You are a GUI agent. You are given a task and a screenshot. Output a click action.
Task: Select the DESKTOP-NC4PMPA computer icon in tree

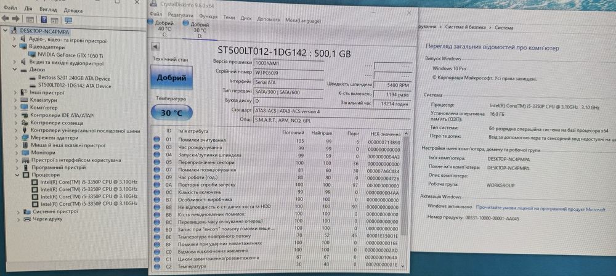[x=15, y=31]
